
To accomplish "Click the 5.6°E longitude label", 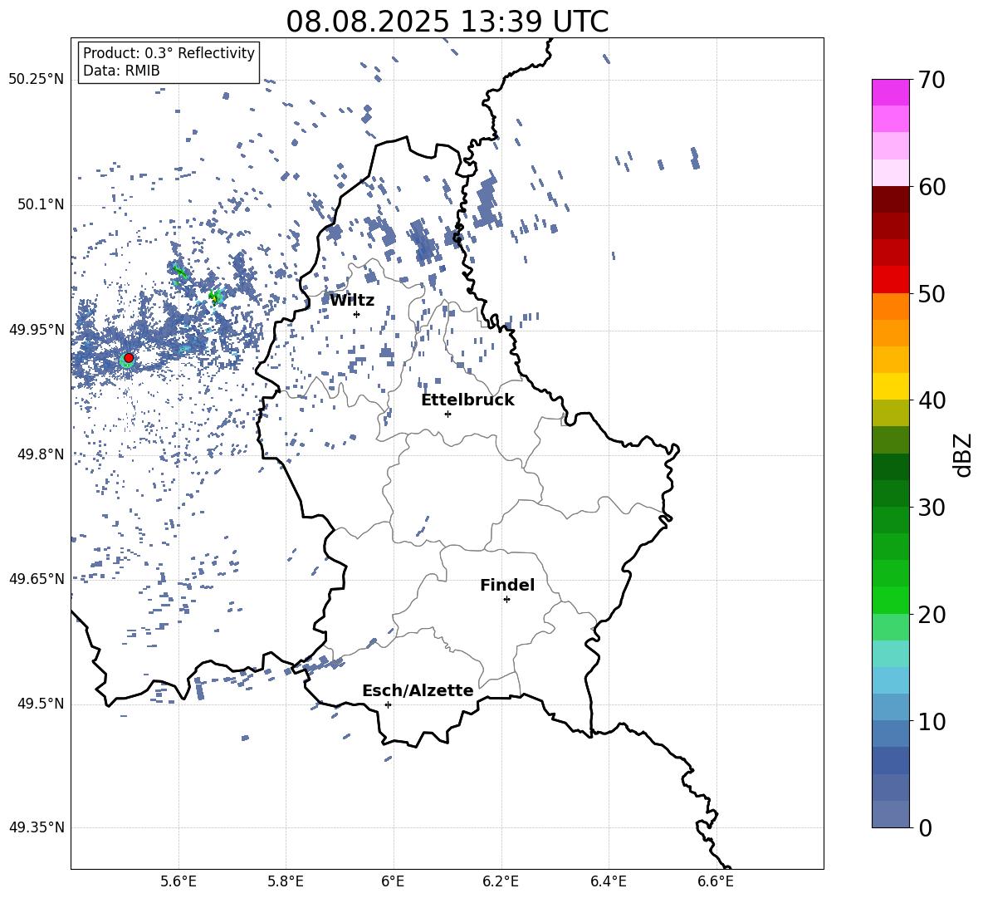I will (179, 881).
